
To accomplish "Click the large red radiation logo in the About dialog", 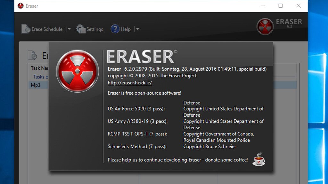I will pyautogui.click(x=77, y=71).
